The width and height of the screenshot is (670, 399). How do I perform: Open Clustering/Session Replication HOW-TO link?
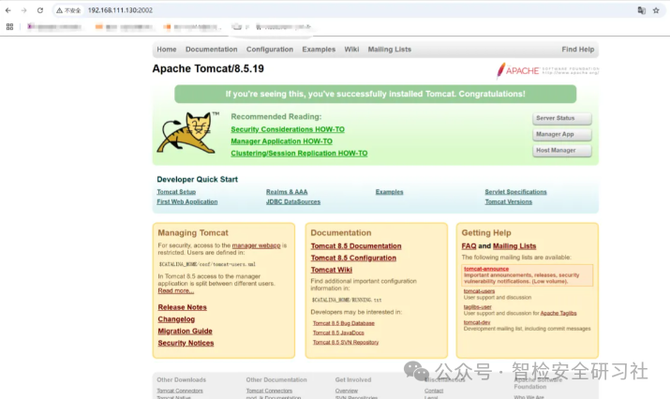point(299,154)
